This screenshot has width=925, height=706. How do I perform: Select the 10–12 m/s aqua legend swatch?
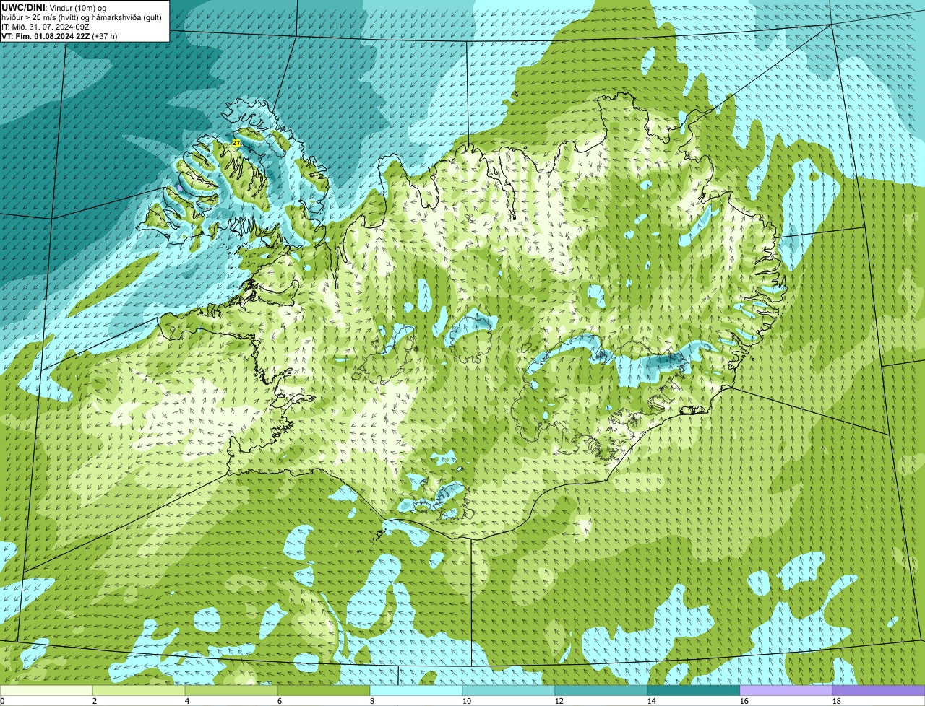click(x=509, y=691)
